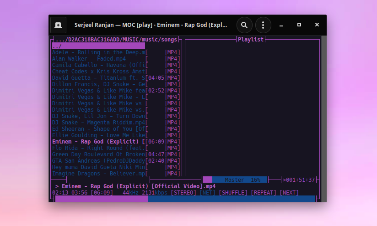
Task: Select Flo Rida - Right Round track
Action: tap(116, 148)
